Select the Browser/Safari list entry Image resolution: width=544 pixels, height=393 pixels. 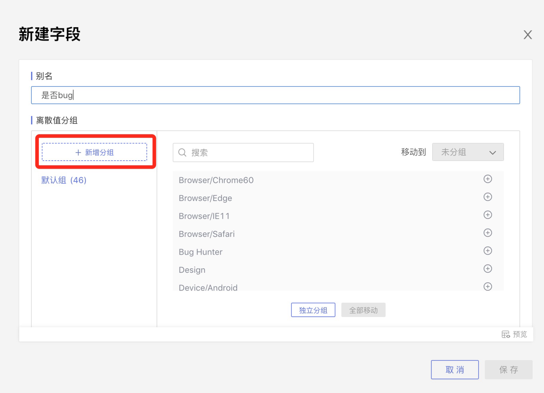pyautogui.click(x=207, y=234)
